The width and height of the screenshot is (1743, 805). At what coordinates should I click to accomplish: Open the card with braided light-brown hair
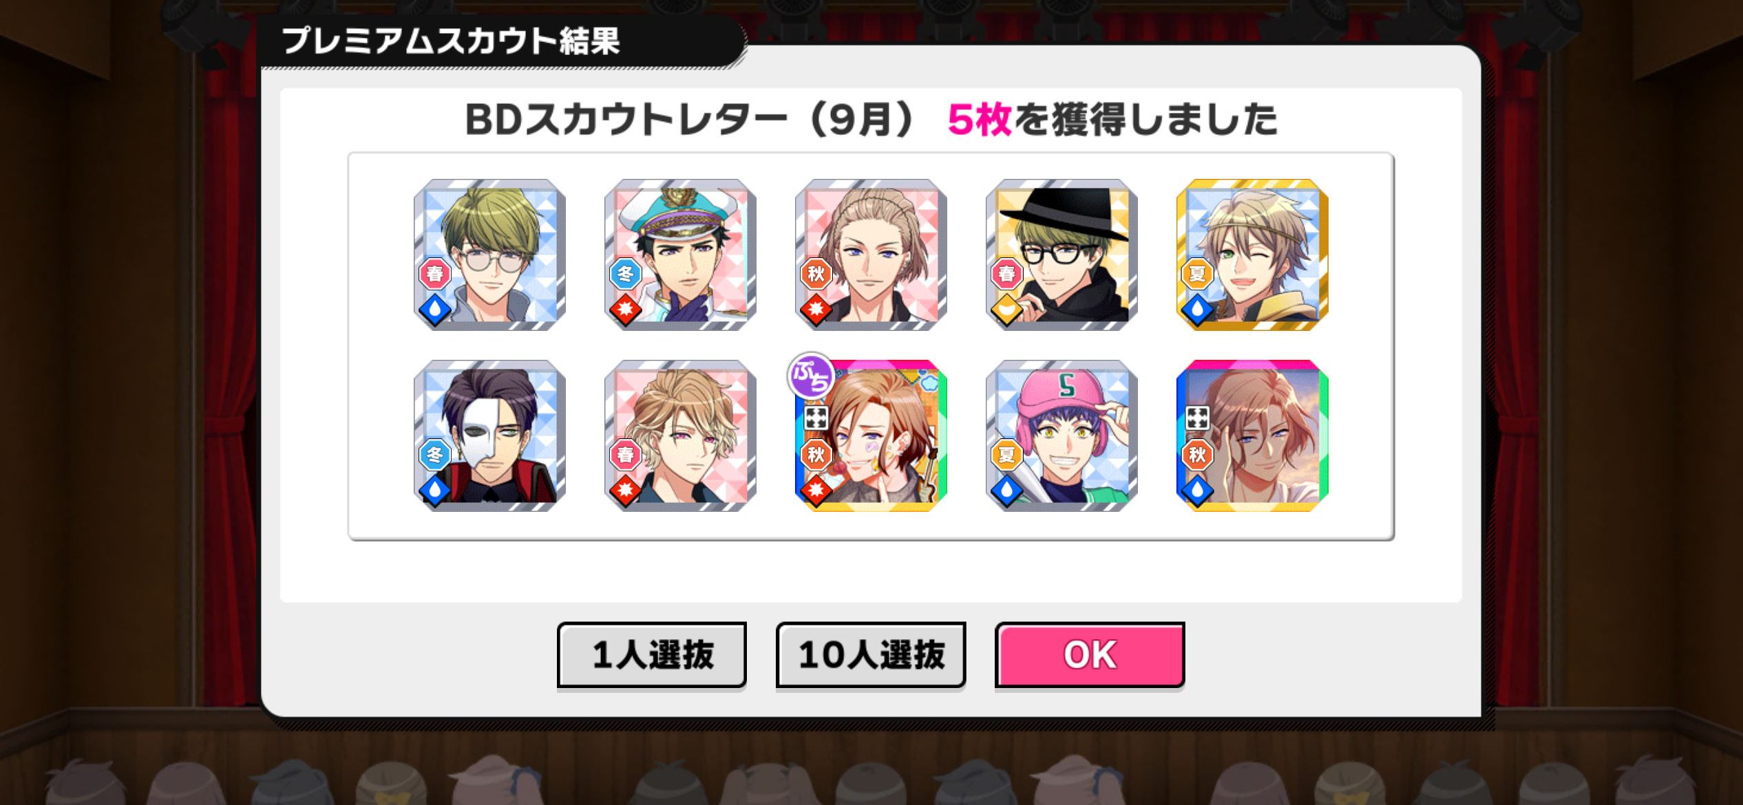(871, 255)
